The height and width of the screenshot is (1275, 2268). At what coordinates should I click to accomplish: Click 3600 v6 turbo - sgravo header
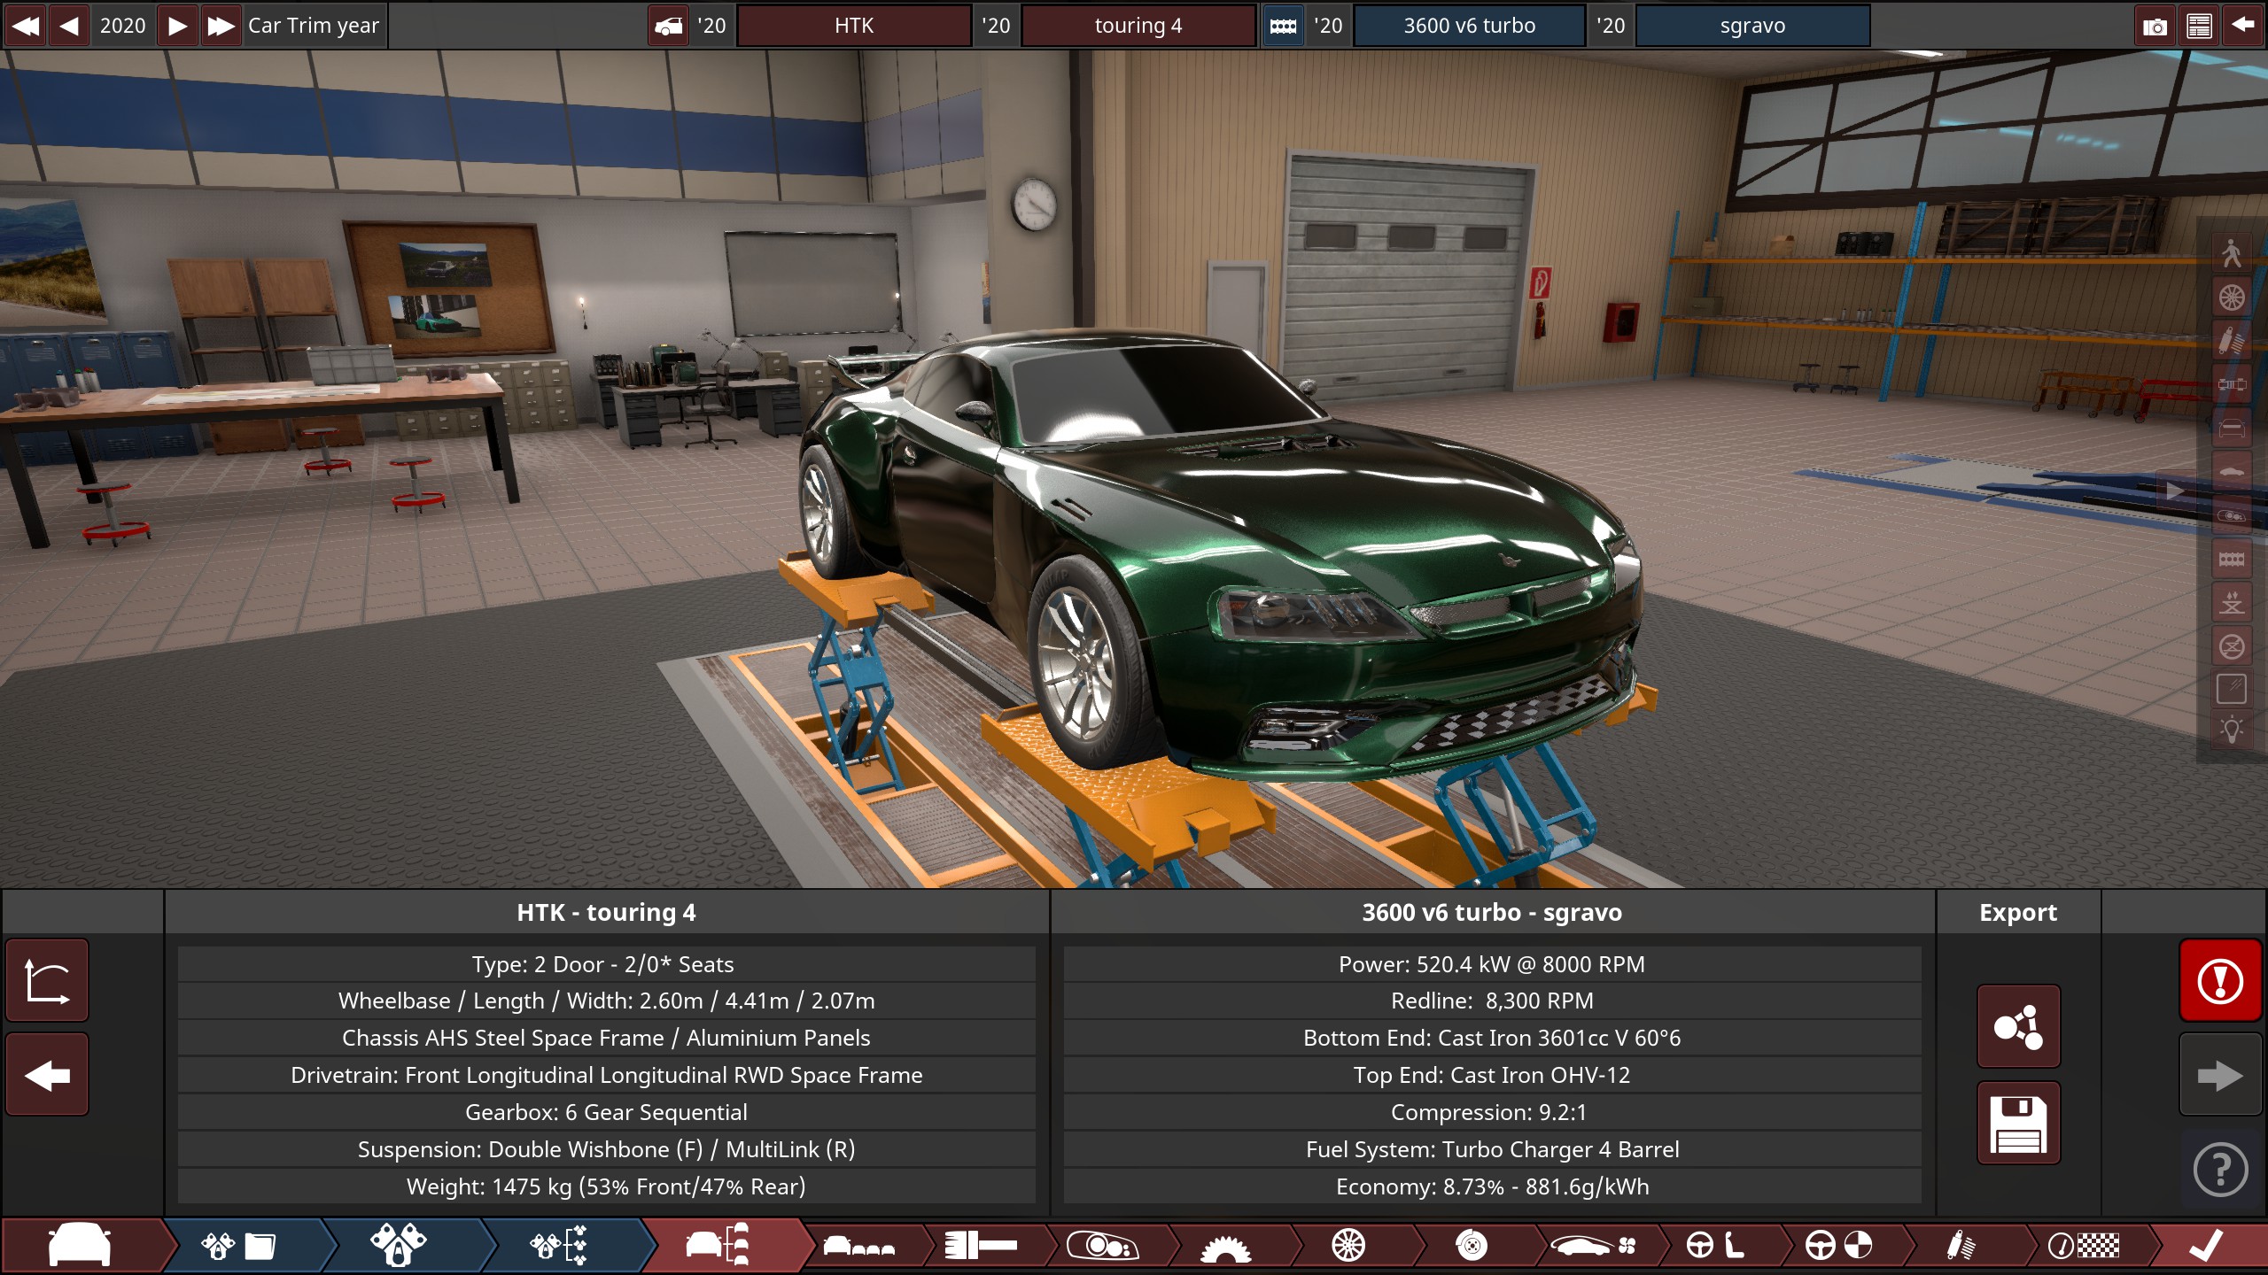(x=1492, y=912)
